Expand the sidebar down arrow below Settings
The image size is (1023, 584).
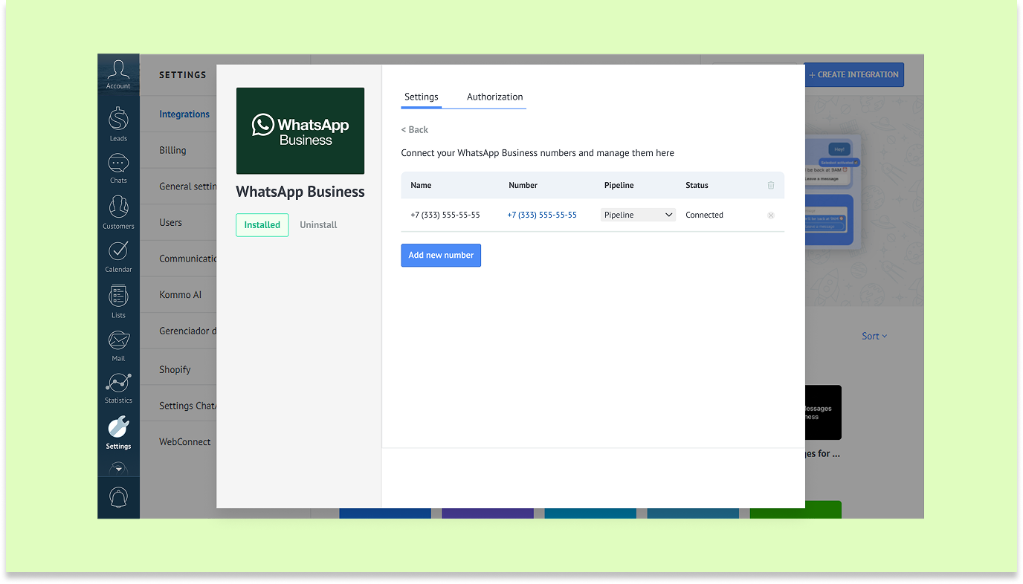click(x=118, y=470)
